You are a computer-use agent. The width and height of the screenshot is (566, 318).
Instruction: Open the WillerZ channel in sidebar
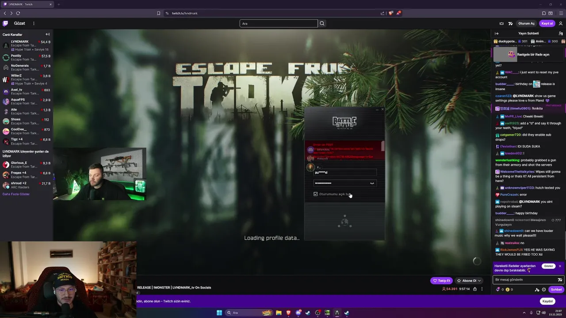tap(27, 79)
